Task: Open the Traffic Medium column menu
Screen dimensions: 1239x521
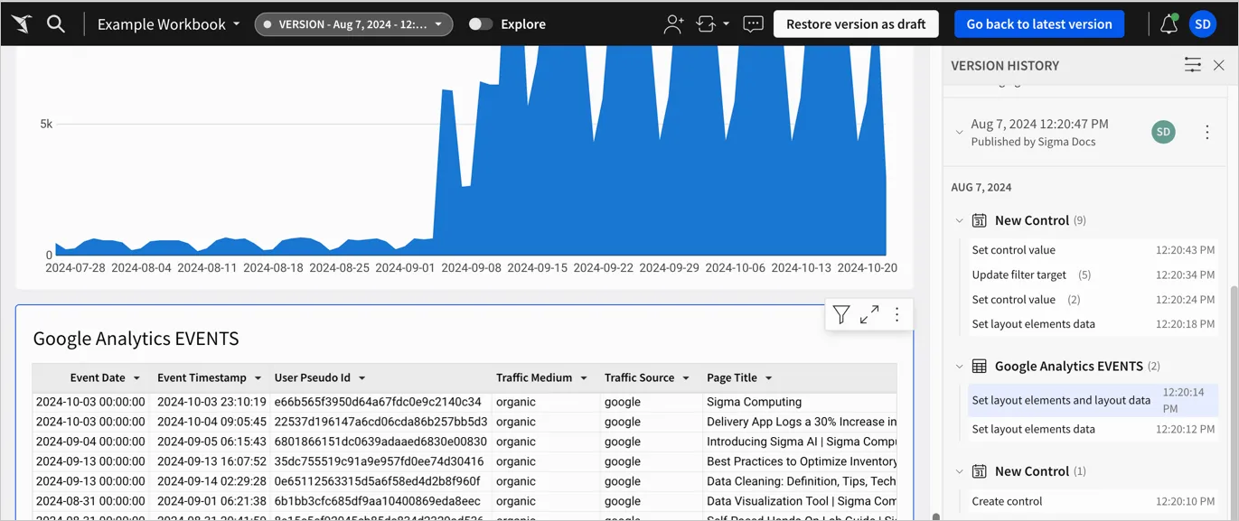Action: coord(584,378)
